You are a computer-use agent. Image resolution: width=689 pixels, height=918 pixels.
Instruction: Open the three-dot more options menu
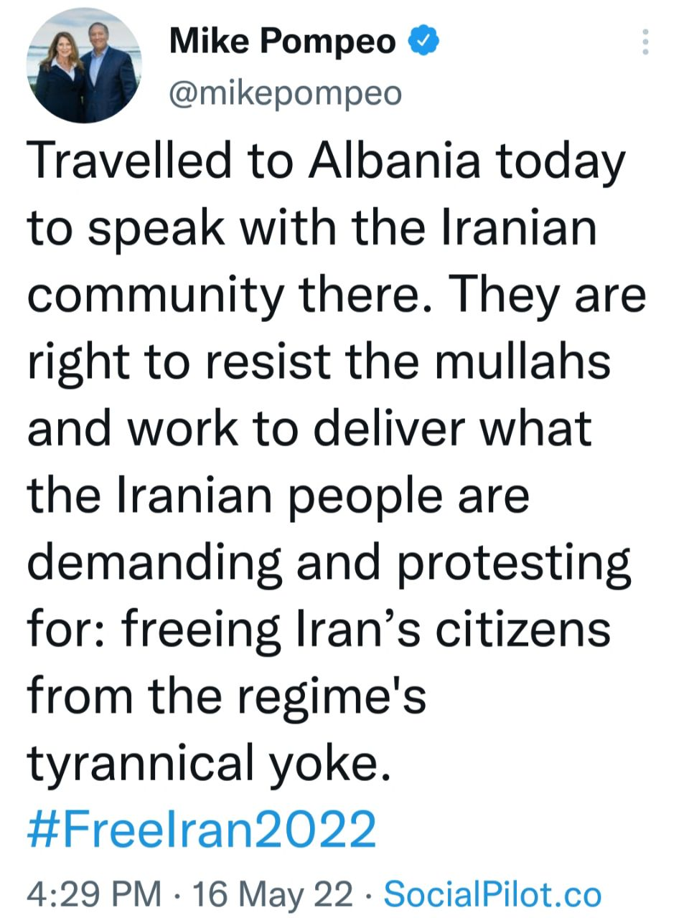(x=645, y=42)
